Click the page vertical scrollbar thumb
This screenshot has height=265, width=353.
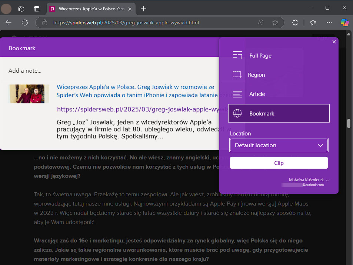coord(349,123)
